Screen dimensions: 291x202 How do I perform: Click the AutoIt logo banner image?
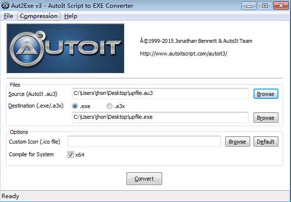65,48
